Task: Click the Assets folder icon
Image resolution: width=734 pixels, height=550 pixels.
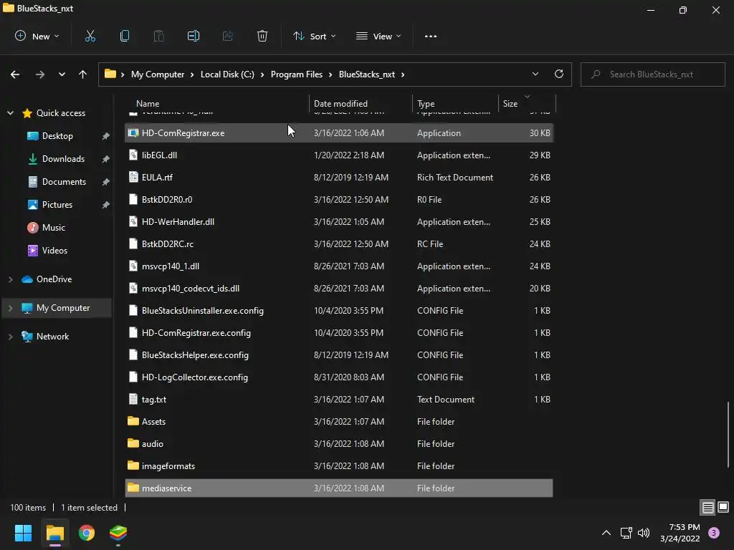Action: coord(133,421)
